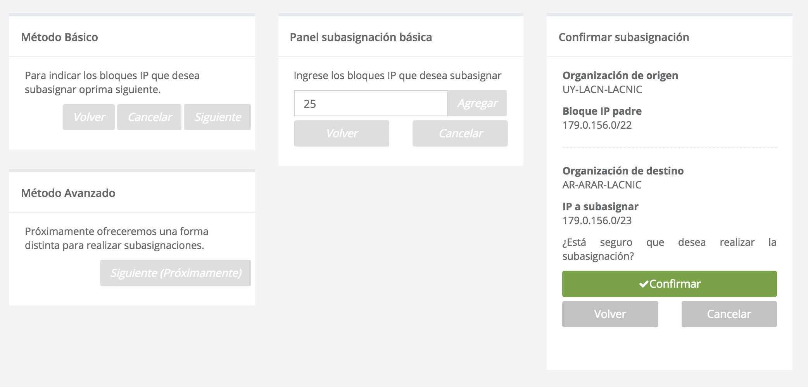Cancel the Método Básico step
The image size is (808, 387).
149,117
